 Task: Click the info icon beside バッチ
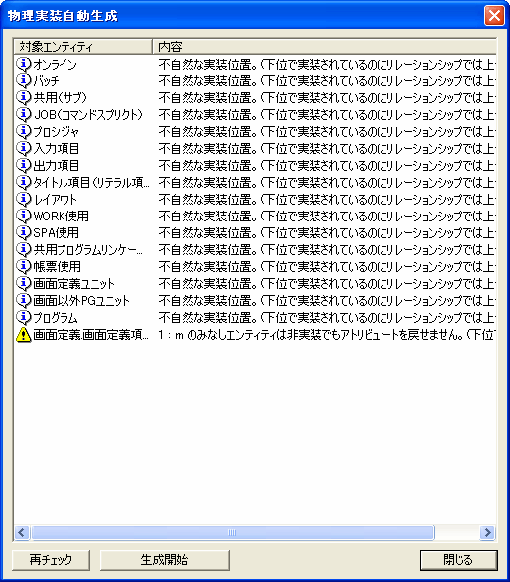[23, 80]
